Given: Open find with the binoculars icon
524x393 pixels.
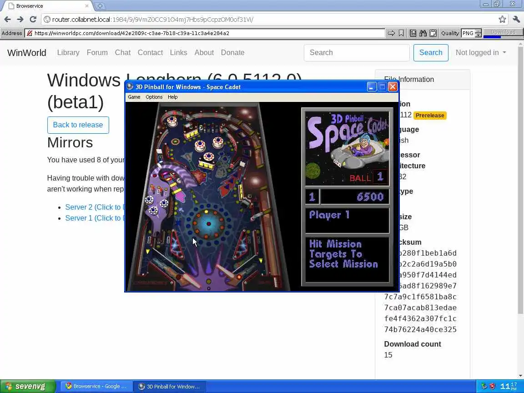Looking at the screenshot, I should tap(423, 33).
